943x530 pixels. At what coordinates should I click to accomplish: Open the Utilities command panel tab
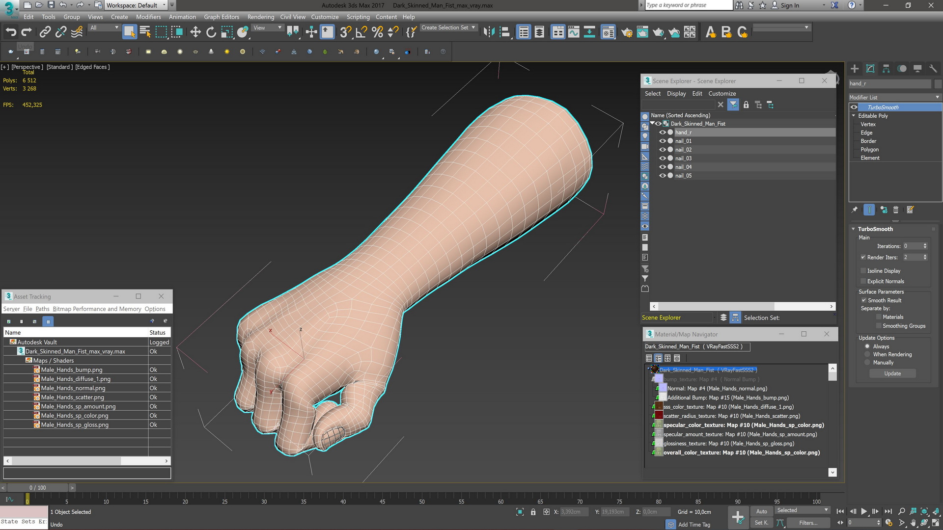[933, 69]
